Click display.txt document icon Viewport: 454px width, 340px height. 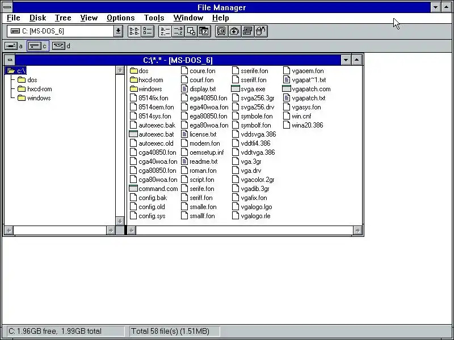point(184,89)
